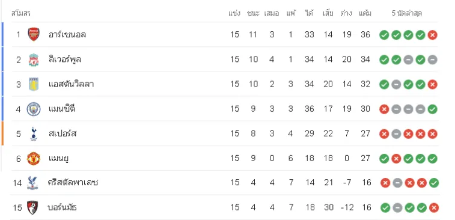Open the อาร์เซนอล team name

(x=67, y=35)
